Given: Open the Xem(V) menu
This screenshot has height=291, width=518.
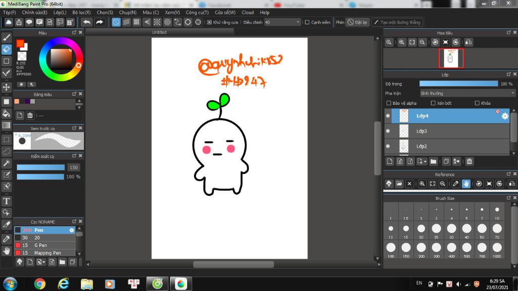Looking at the screenshot, I should 172,12.
